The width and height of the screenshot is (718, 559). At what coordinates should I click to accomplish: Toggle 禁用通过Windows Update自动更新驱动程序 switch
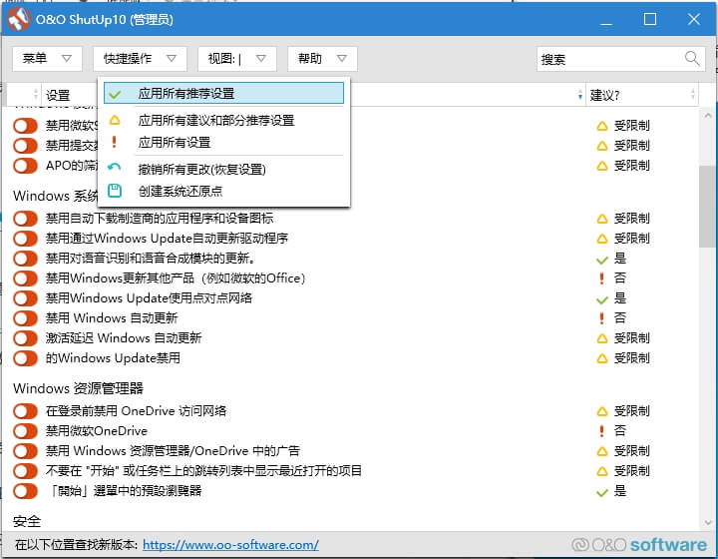pyautogui.click(x=25, y=239)
